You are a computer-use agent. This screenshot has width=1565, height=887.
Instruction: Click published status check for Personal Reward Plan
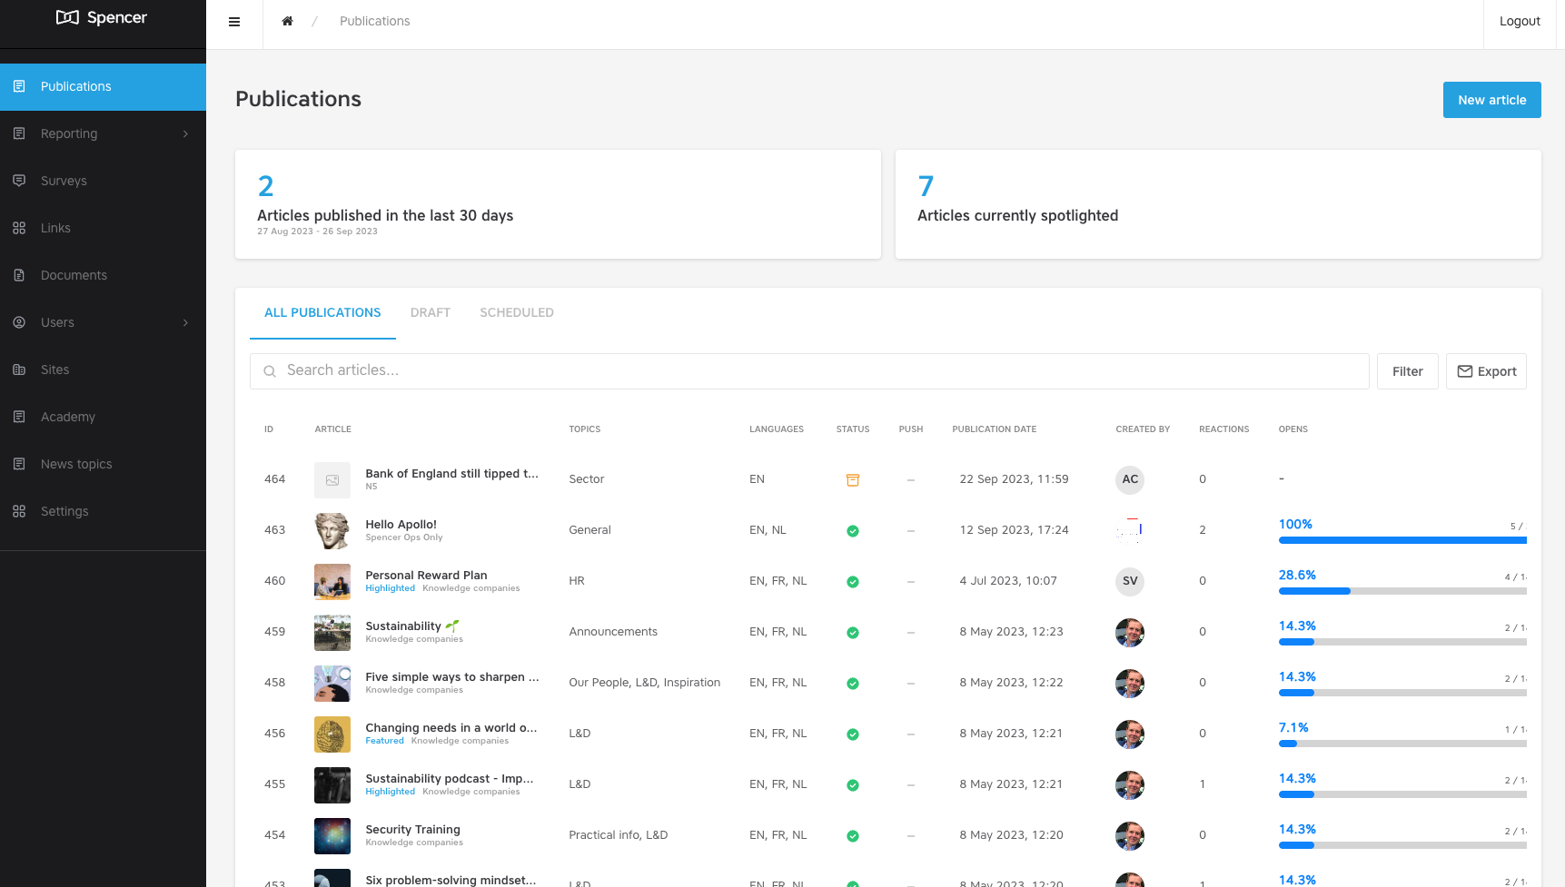pos(853,582)
